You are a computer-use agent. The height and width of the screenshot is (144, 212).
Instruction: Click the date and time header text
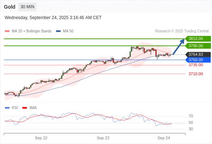coord(53,18)
